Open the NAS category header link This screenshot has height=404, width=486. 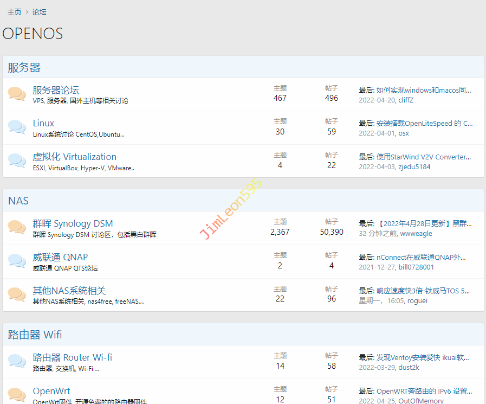click(x=18, y=201)
